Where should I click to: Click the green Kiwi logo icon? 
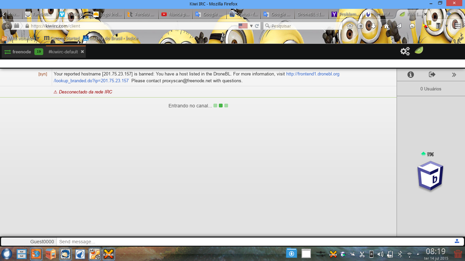click(x=419, y=51)
